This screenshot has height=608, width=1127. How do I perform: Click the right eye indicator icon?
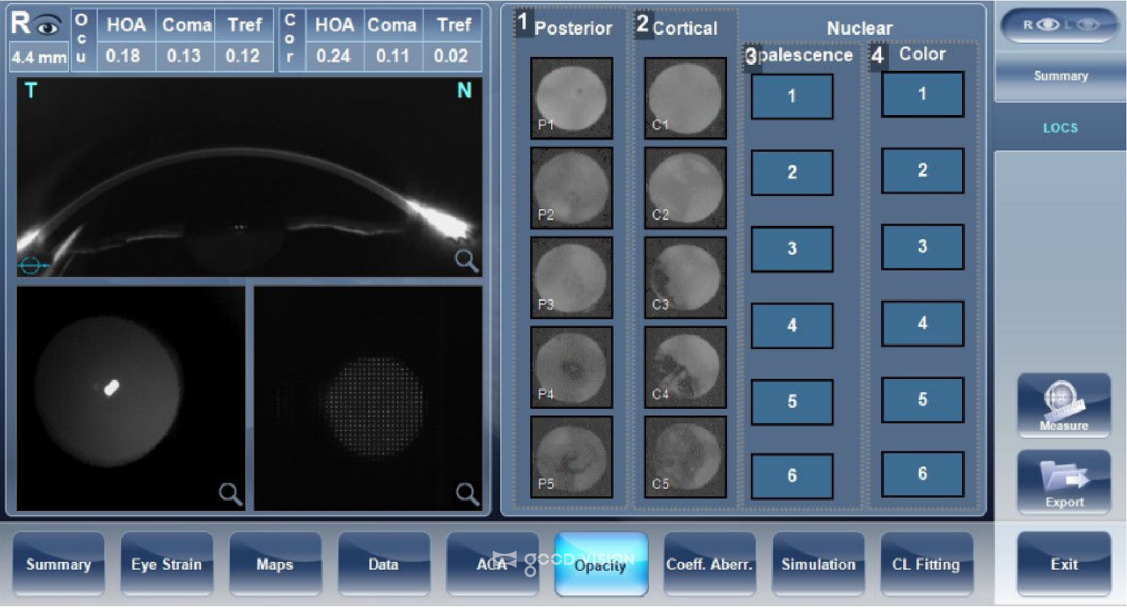tap(48, 25)
